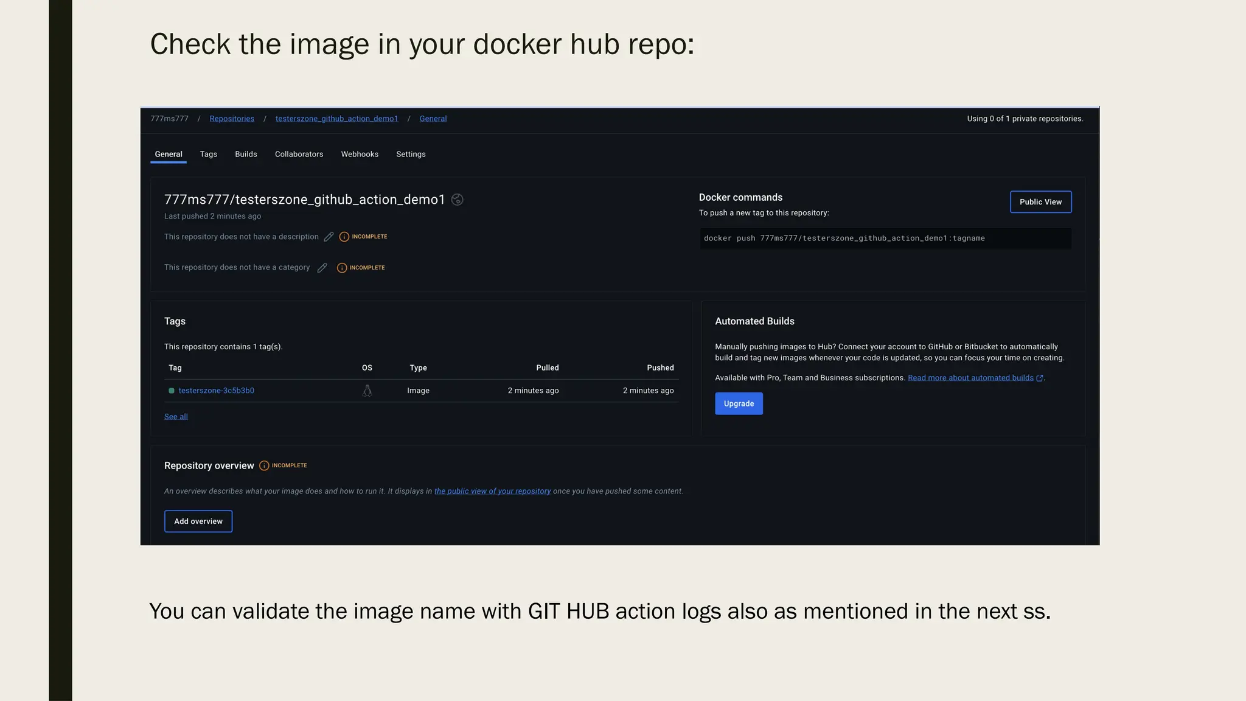Open the testerszone-3c5b3b0 tag link
The width and height of the screenshot is (1246, 701).
click(216, 391)
